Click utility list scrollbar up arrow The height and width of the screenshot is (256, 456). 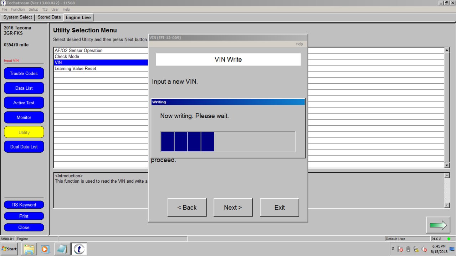447,50
